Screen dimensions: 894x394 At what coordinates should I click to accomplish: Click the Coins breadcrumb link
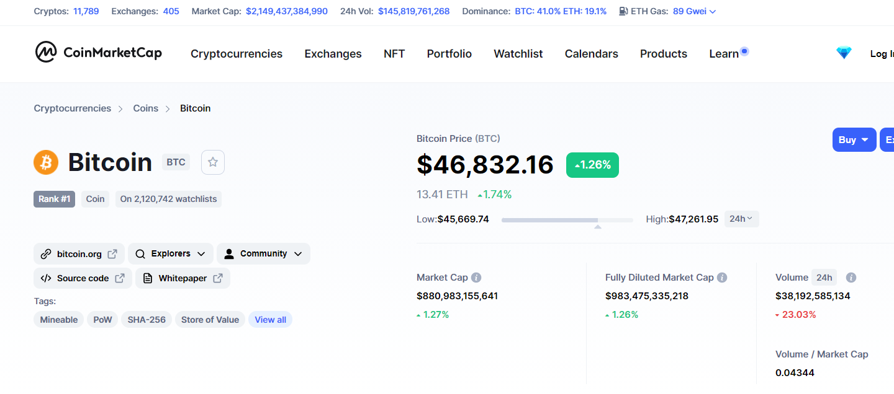pyautogui.click(x=146, y=108)
